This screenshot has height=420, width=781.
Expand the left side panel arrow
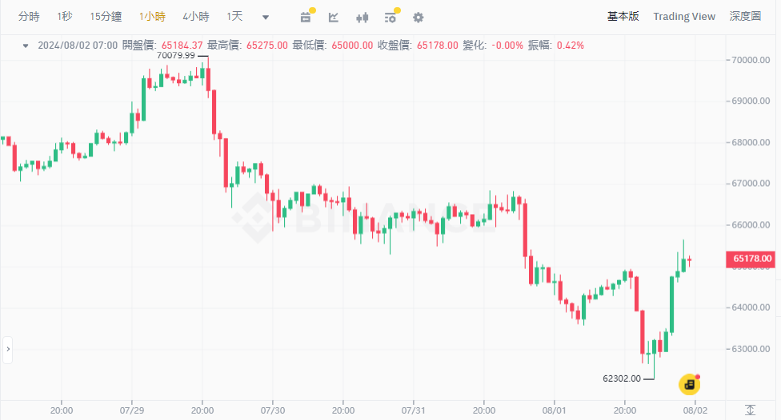pyautogui.click(x=8, y=349)
